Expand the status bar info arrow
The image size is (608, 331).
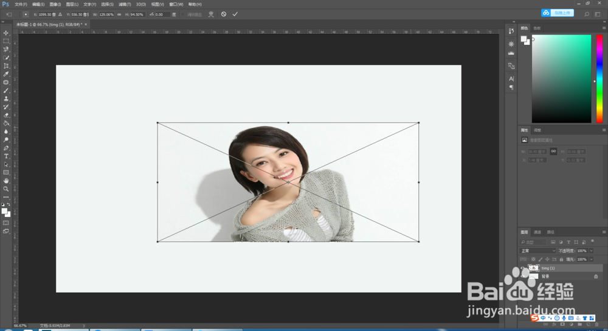click(84, 326)
